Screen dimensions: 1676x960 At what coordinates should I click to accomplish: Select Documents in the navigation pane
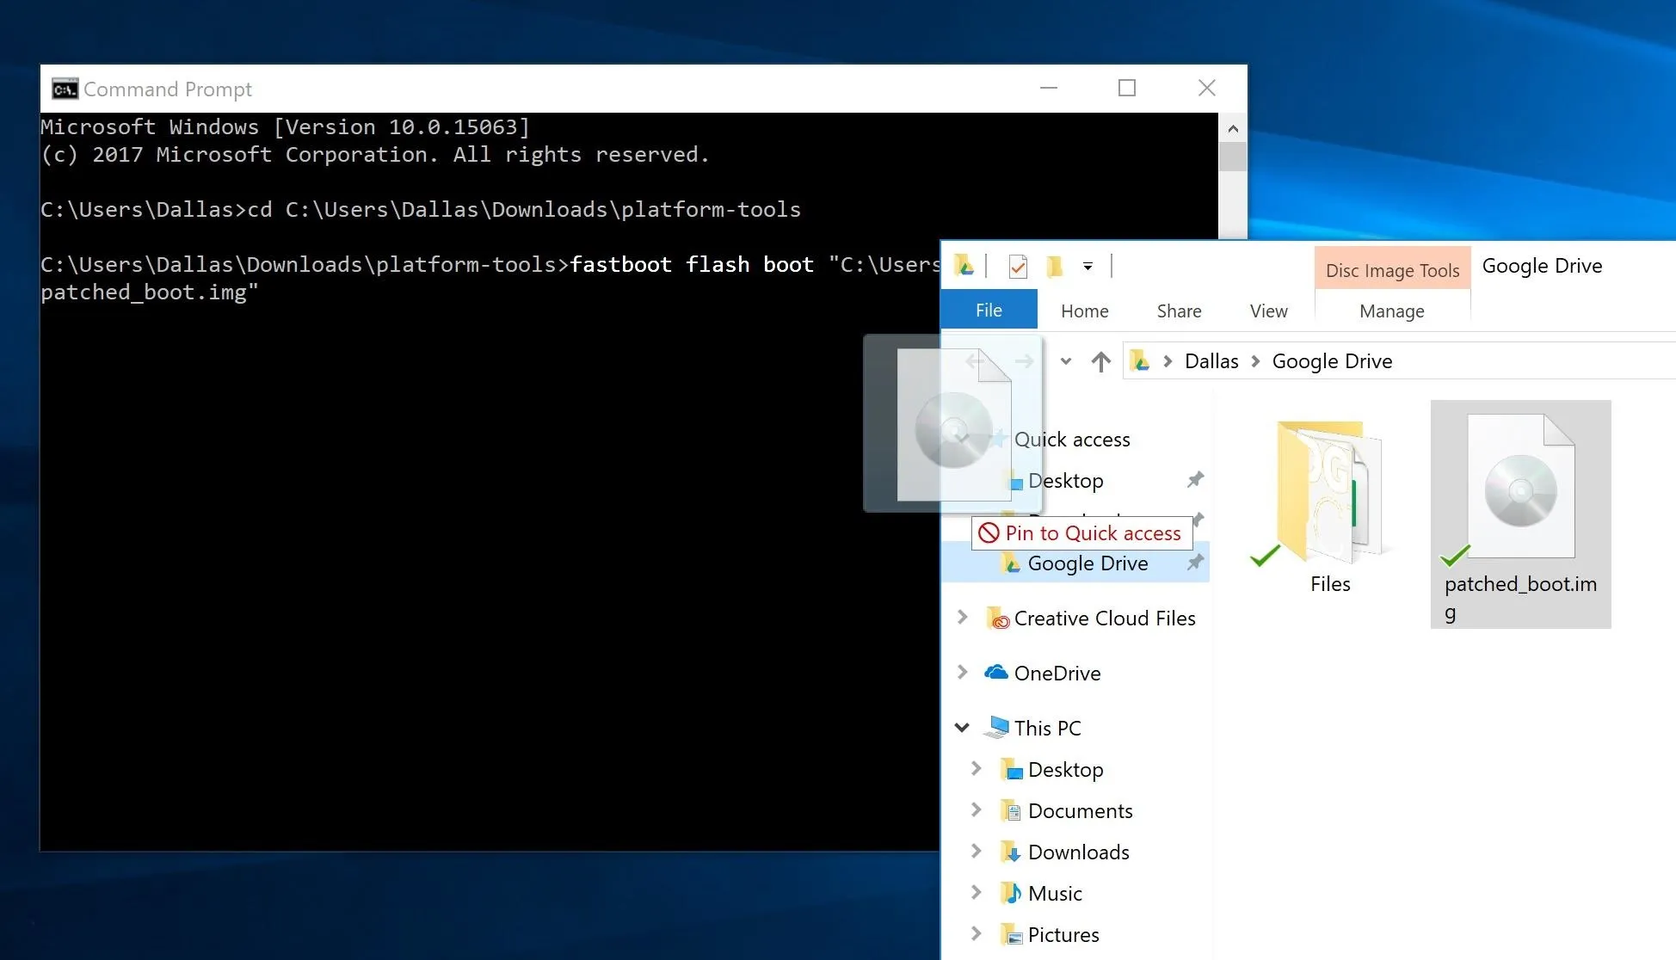tap(1080, 811)
